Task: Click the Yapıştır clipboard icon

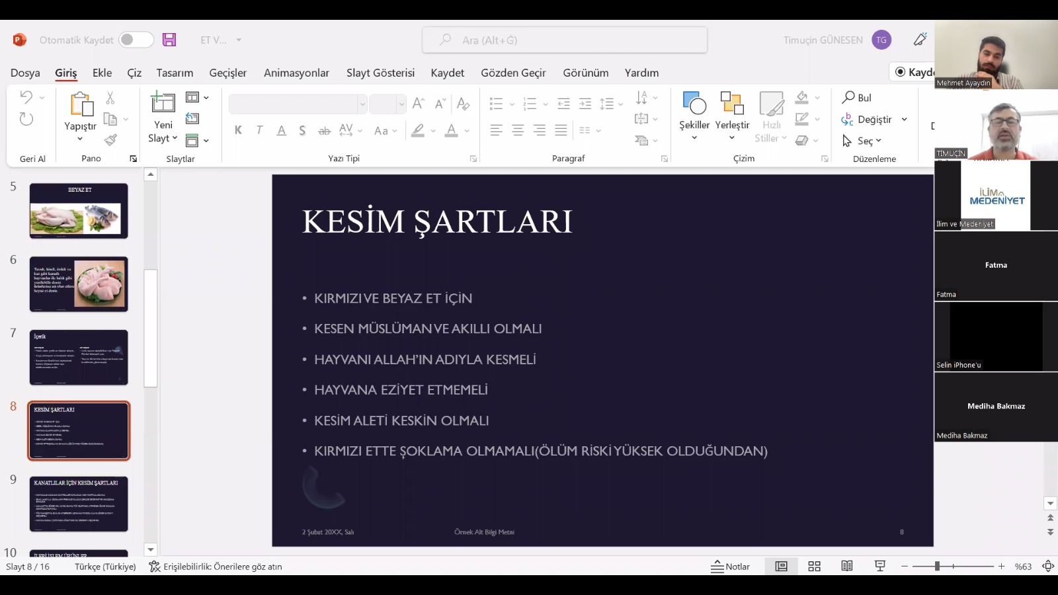Action: point(81,104)
